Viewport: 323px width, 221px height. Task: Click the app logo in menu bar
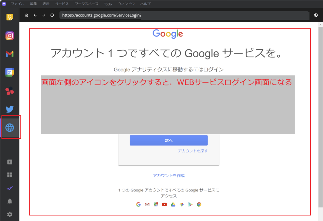4,4
